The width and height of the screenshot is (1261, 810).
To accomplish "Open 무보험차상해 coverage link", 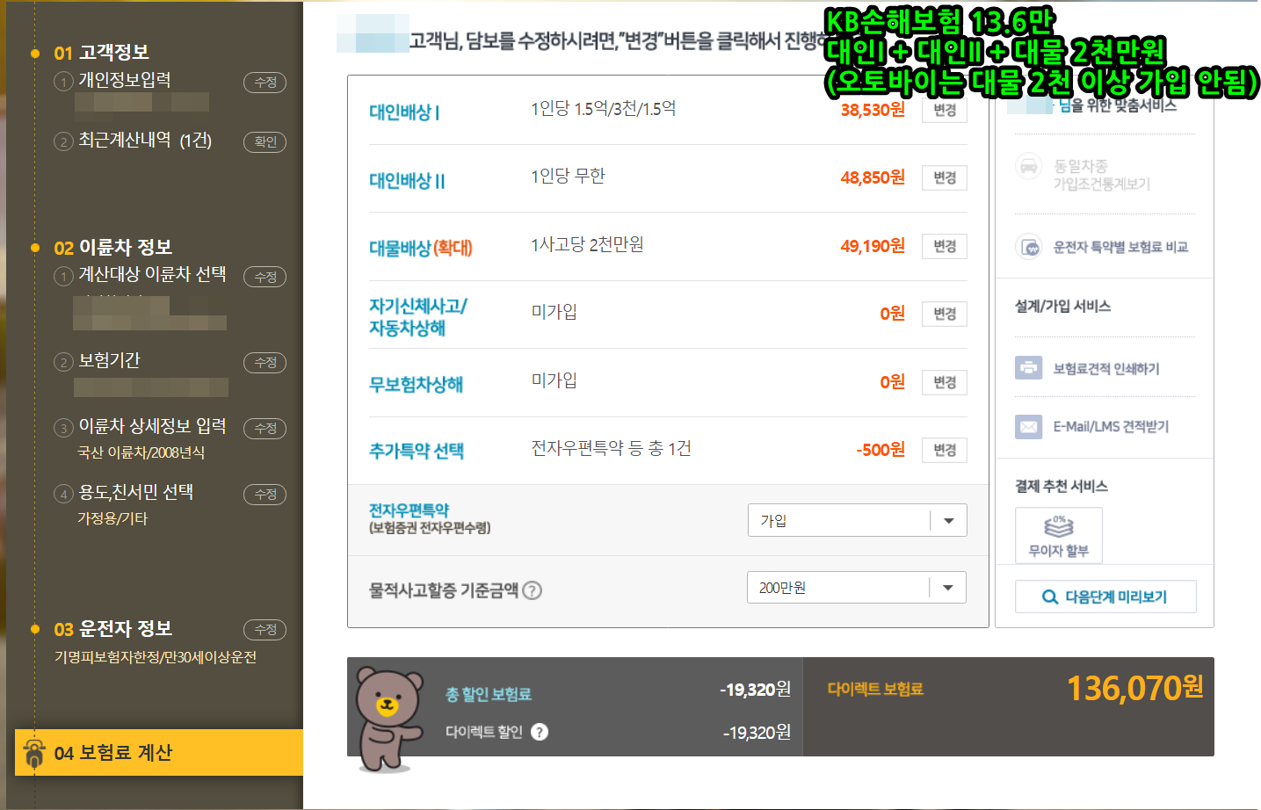I will (x=416, y=384).
